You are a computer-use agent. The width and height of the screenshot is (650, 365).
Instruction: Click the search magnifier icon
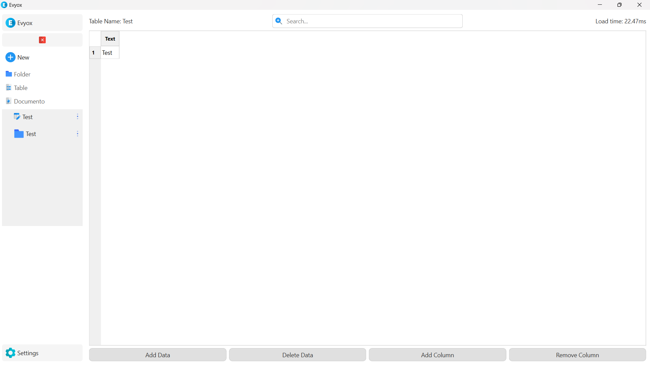pyautogui.click(x=279, y=21)
